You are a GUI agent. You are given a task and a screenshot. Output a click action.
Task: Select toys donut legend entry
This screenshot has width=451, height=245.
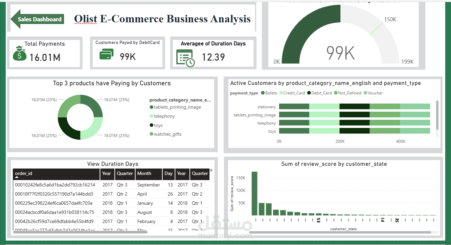click(x=156, y=125)
